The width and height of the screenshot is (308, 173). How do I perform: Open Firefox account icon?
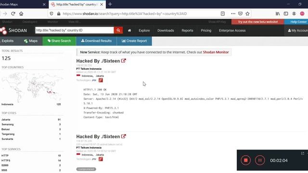[294, 13]
